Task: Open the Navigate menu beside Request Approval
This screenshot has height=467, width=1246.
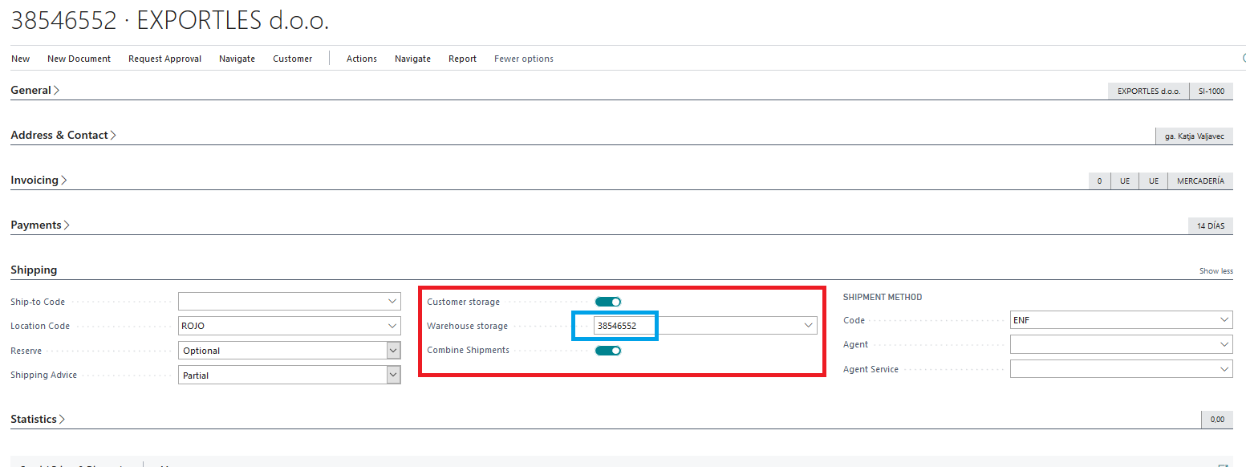Action: pos(237,59)
